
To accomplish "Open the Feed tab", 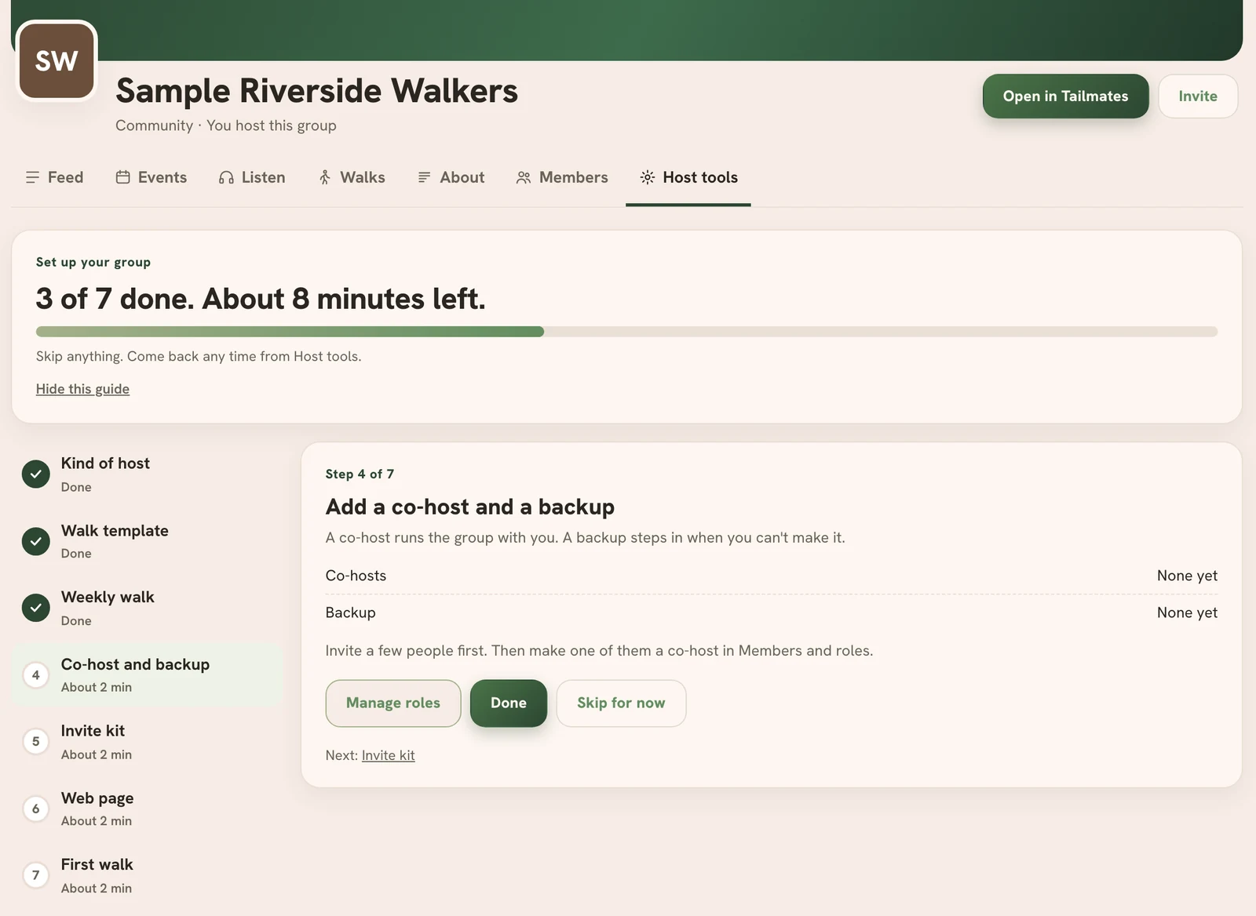I will click(54, 177).
